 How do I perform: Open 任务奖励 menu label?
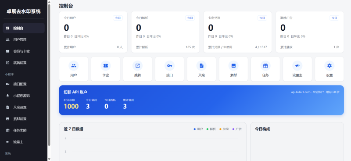(x=20, y=130)
